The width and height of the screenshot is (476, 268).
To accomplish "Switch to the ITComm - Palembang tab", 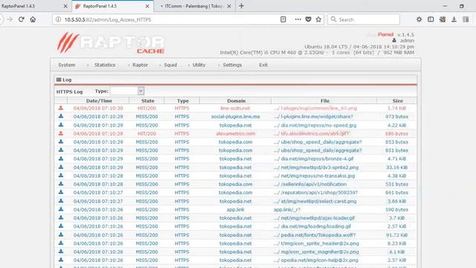I will tap(193, 6).
